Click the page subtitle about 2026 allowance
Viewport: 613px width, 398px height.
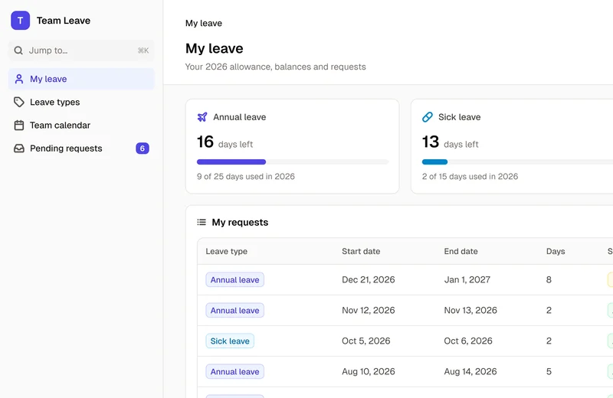click(x=276, y=67)
